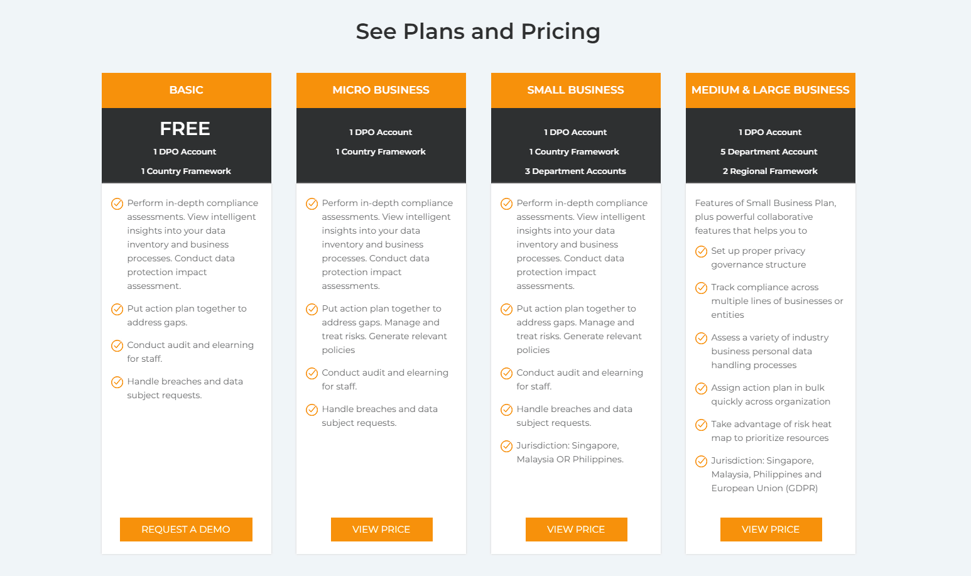971x576 pixels.
Task: Click Small Business jurisdiction checkmark icon
Action: [x=506, y=446]
